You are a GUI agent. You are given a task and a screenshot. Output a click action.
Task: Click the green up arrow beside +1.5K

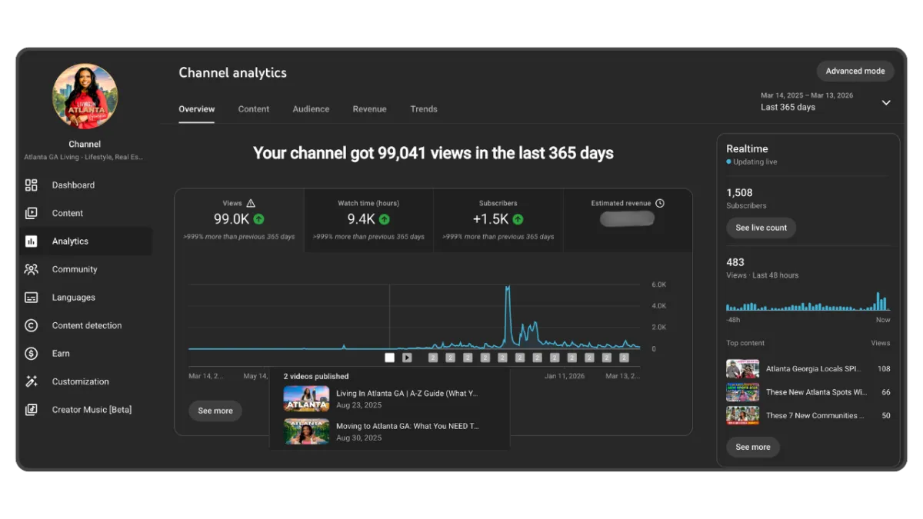(x=518, y=219)
